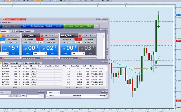Screen dimensions: 181x112
Task: Click the yellow 17:00 marker on chart timeline
Action: 69,5
